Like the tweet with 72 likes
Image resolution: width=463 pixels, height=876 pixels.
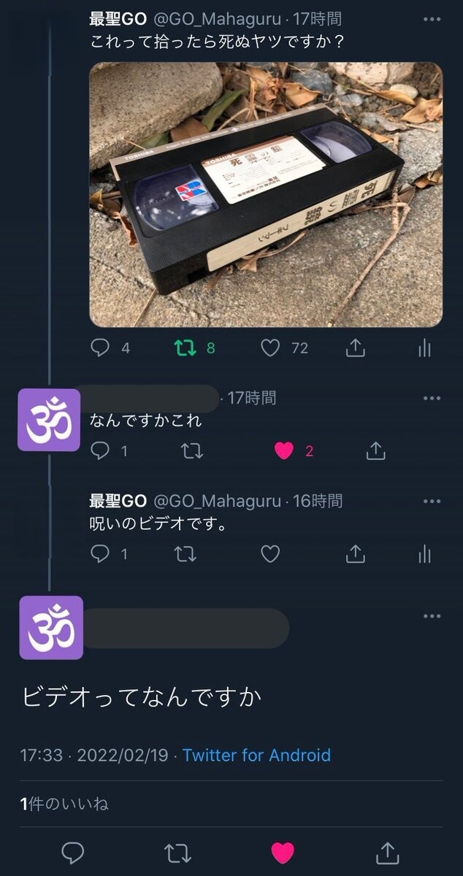pyautogui.click(x=271, y=348)
